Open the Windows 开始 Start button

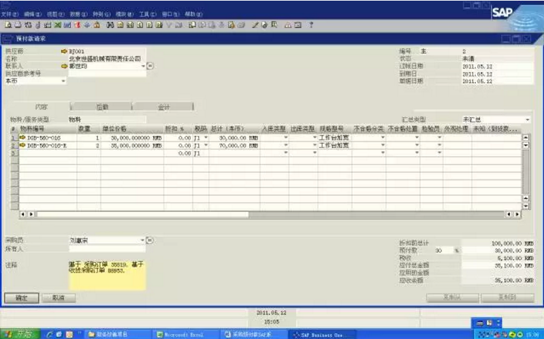tap(20, 334)
